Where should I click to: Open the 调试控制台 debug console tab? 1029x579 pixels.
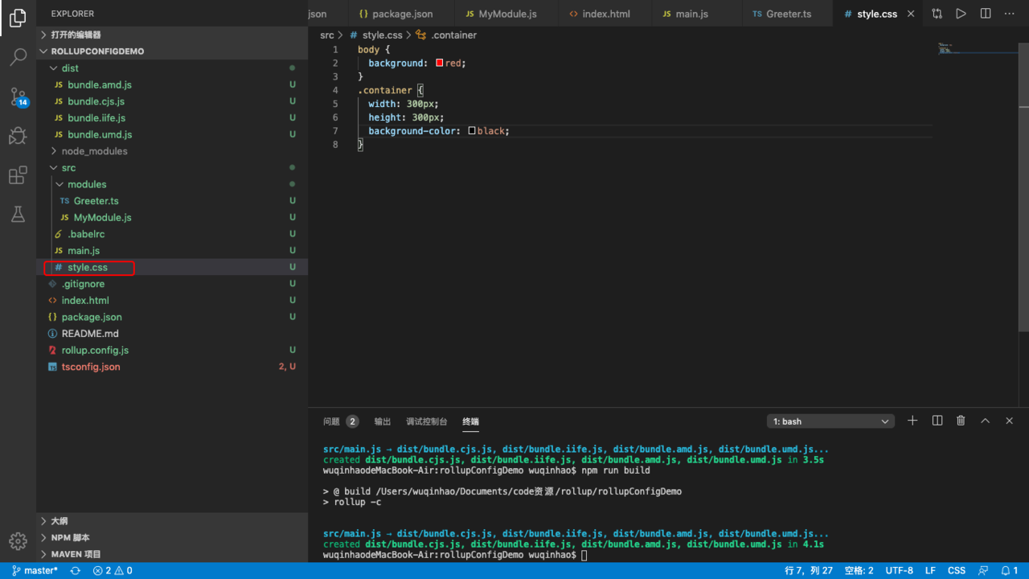click(x=427, y=421)
